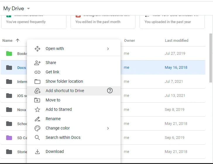Expand the Change color submenu chevron
This screenshot has height=164, width=213.
coord(108,128)
